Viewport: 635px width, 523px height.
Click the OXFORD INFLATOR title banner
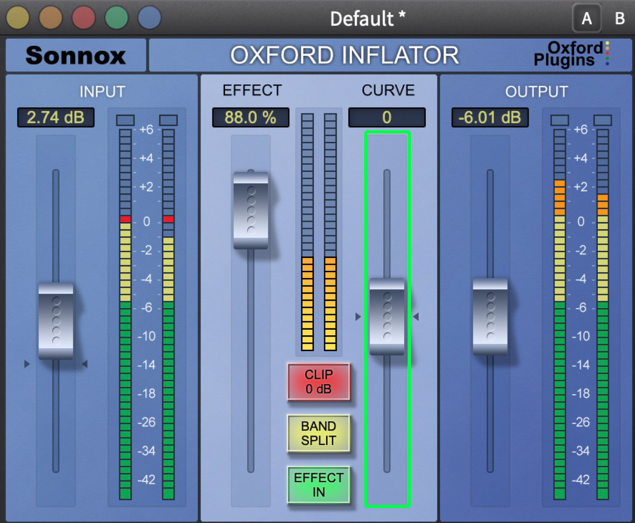point(345,55)
